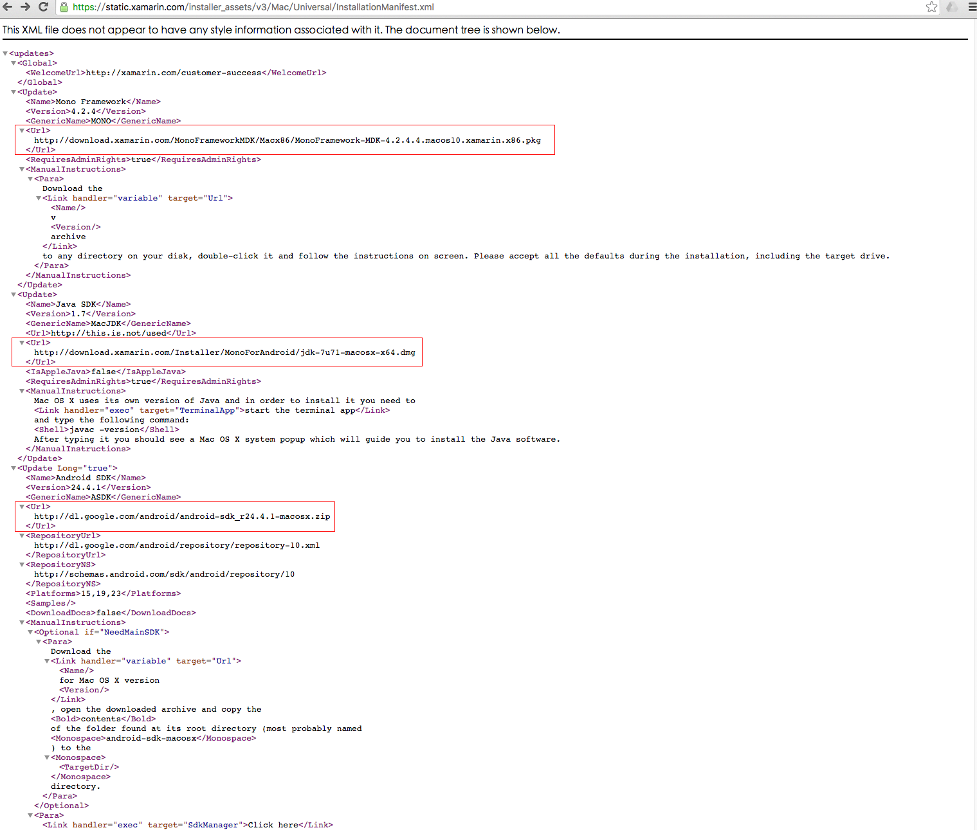Collapse the Update Long="true" node

point(14,469)
